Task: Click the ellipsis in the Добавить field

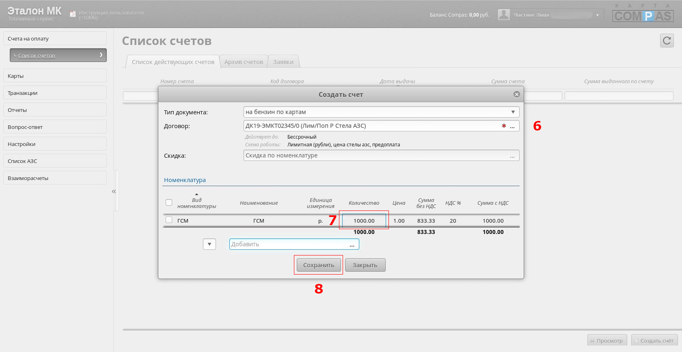Action: tap(352, 245)
